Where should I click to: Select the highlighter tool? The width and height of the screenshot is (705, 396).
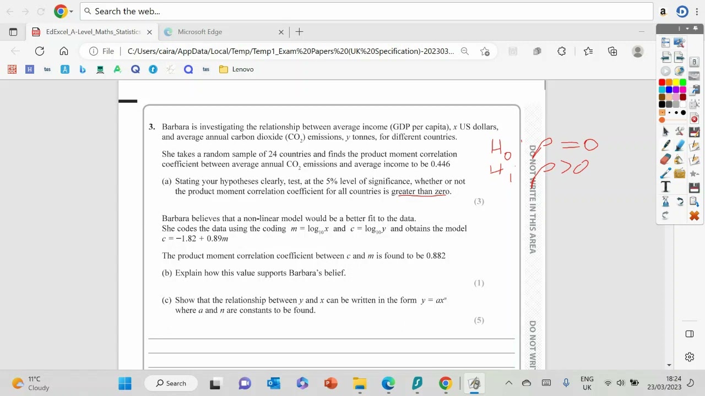[x=680, y=146]
